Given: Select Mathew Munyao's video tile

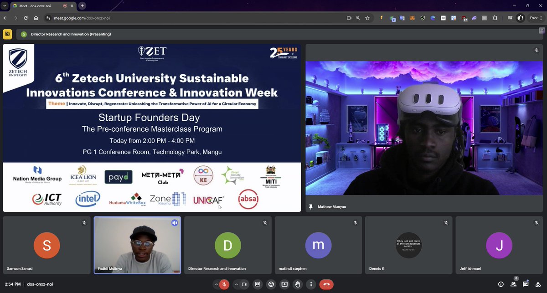Looking at the screenshot, I should pos(424,128).
